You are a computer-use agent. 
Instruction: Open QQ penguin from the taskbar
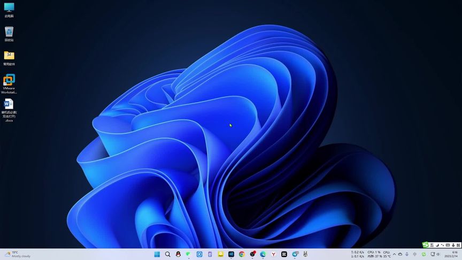178,254
